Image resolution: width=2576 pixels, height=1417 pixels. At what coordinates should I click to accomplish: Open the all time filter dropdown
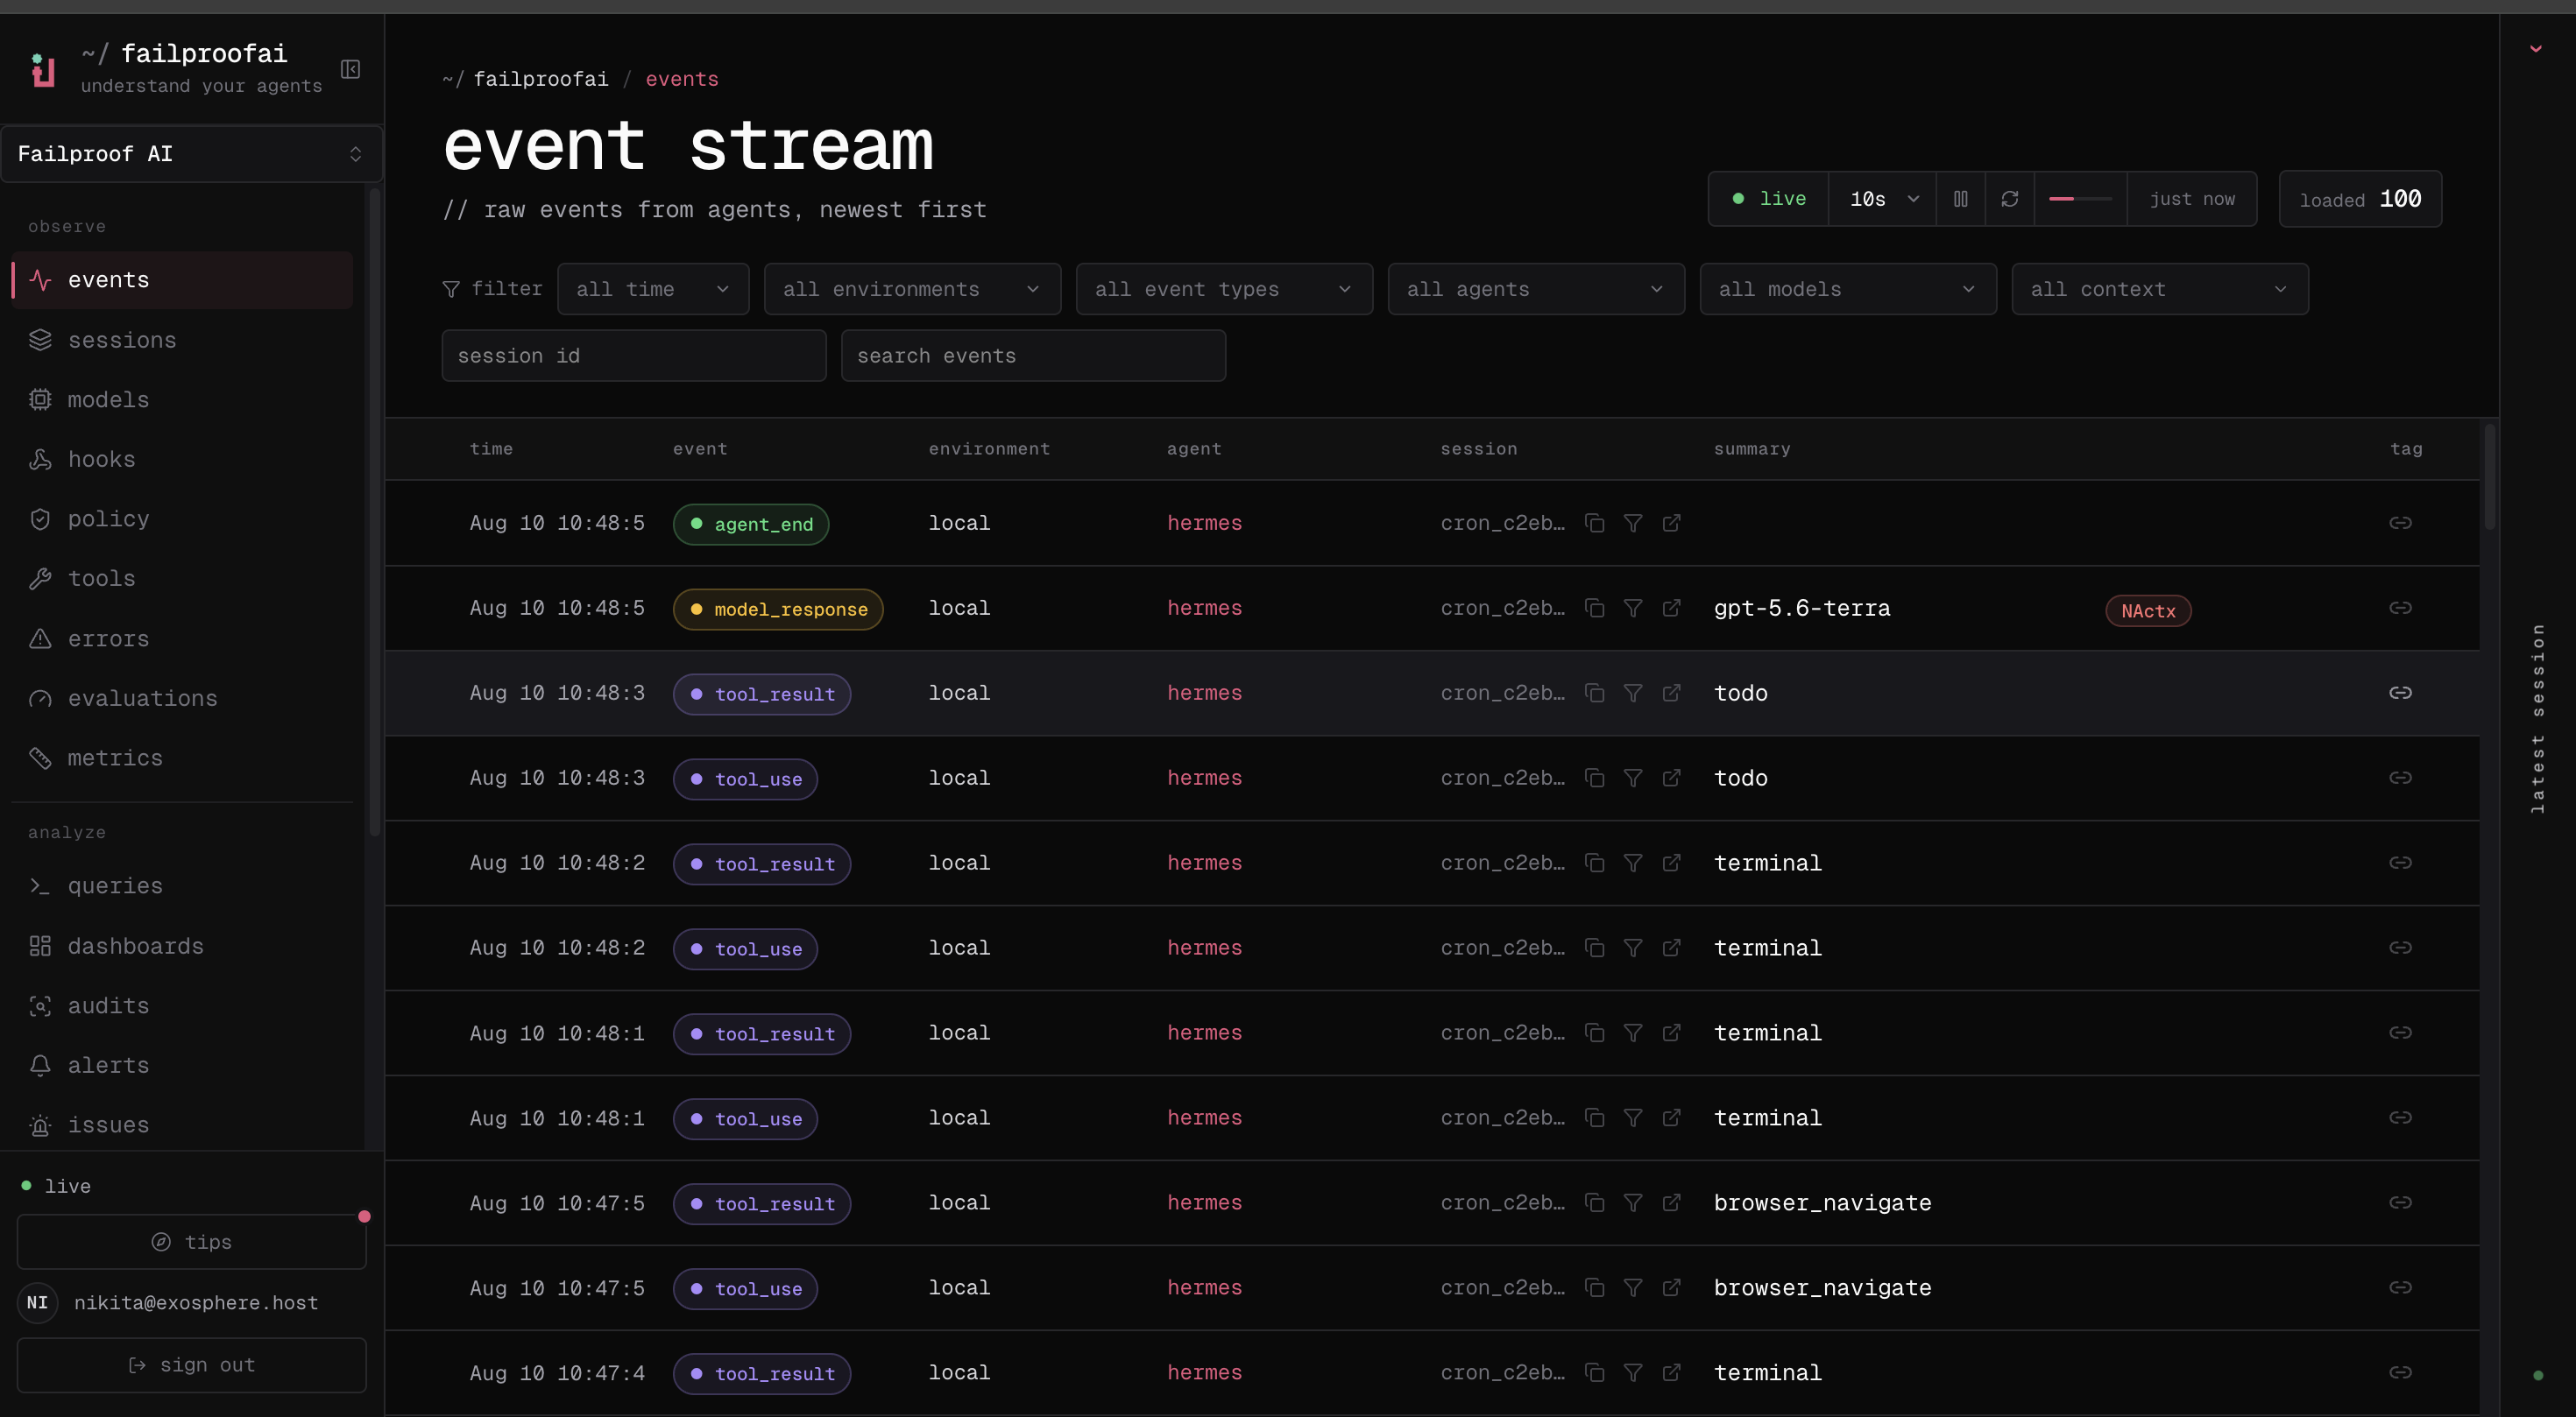pos(653,289)
